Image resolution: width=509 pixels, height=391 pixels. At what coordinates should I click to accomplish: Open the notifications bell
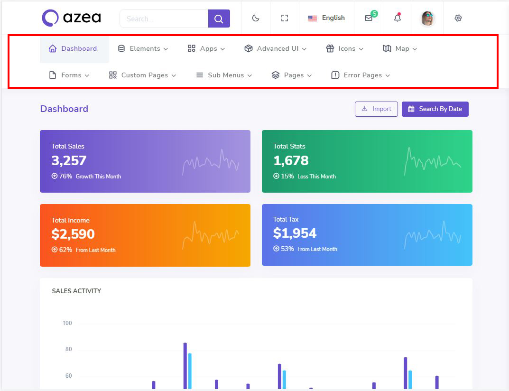click(398, 18)
